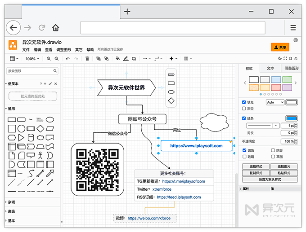Image resolution: width=306 pixels, height=232 pixels.
Task: Click the fill color bucket icon
Action: pyautogui.click(x=118, y=59)
